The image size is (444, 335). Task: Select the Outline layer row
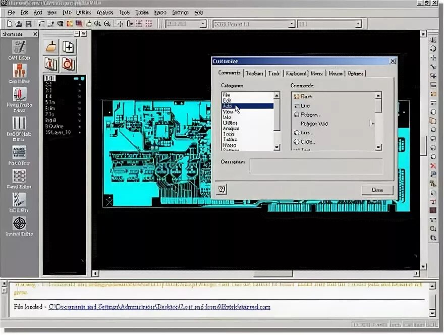[x=64, y=126]
